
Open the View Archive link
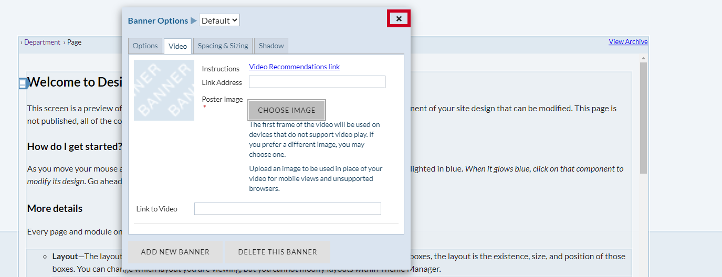628,41
